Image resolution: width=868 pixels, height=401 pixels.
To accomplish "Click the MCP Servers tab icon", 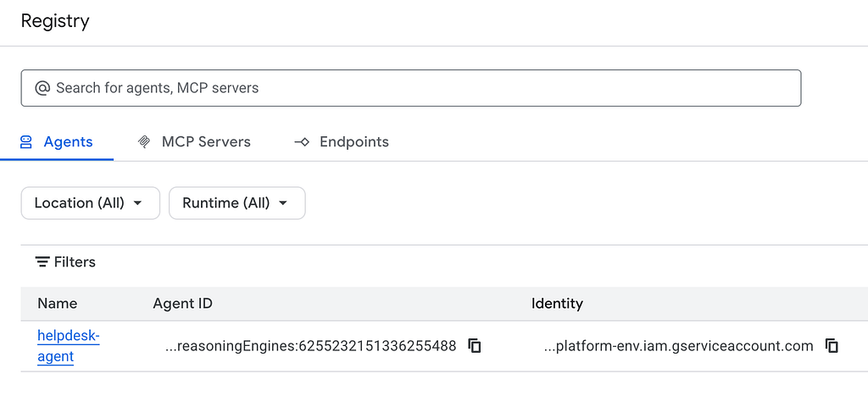I will (144, 142).
